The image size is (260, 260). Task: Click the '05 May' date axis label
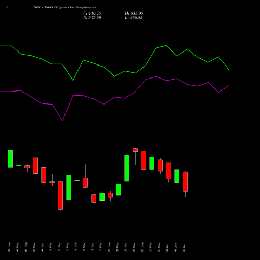(18, 247)
